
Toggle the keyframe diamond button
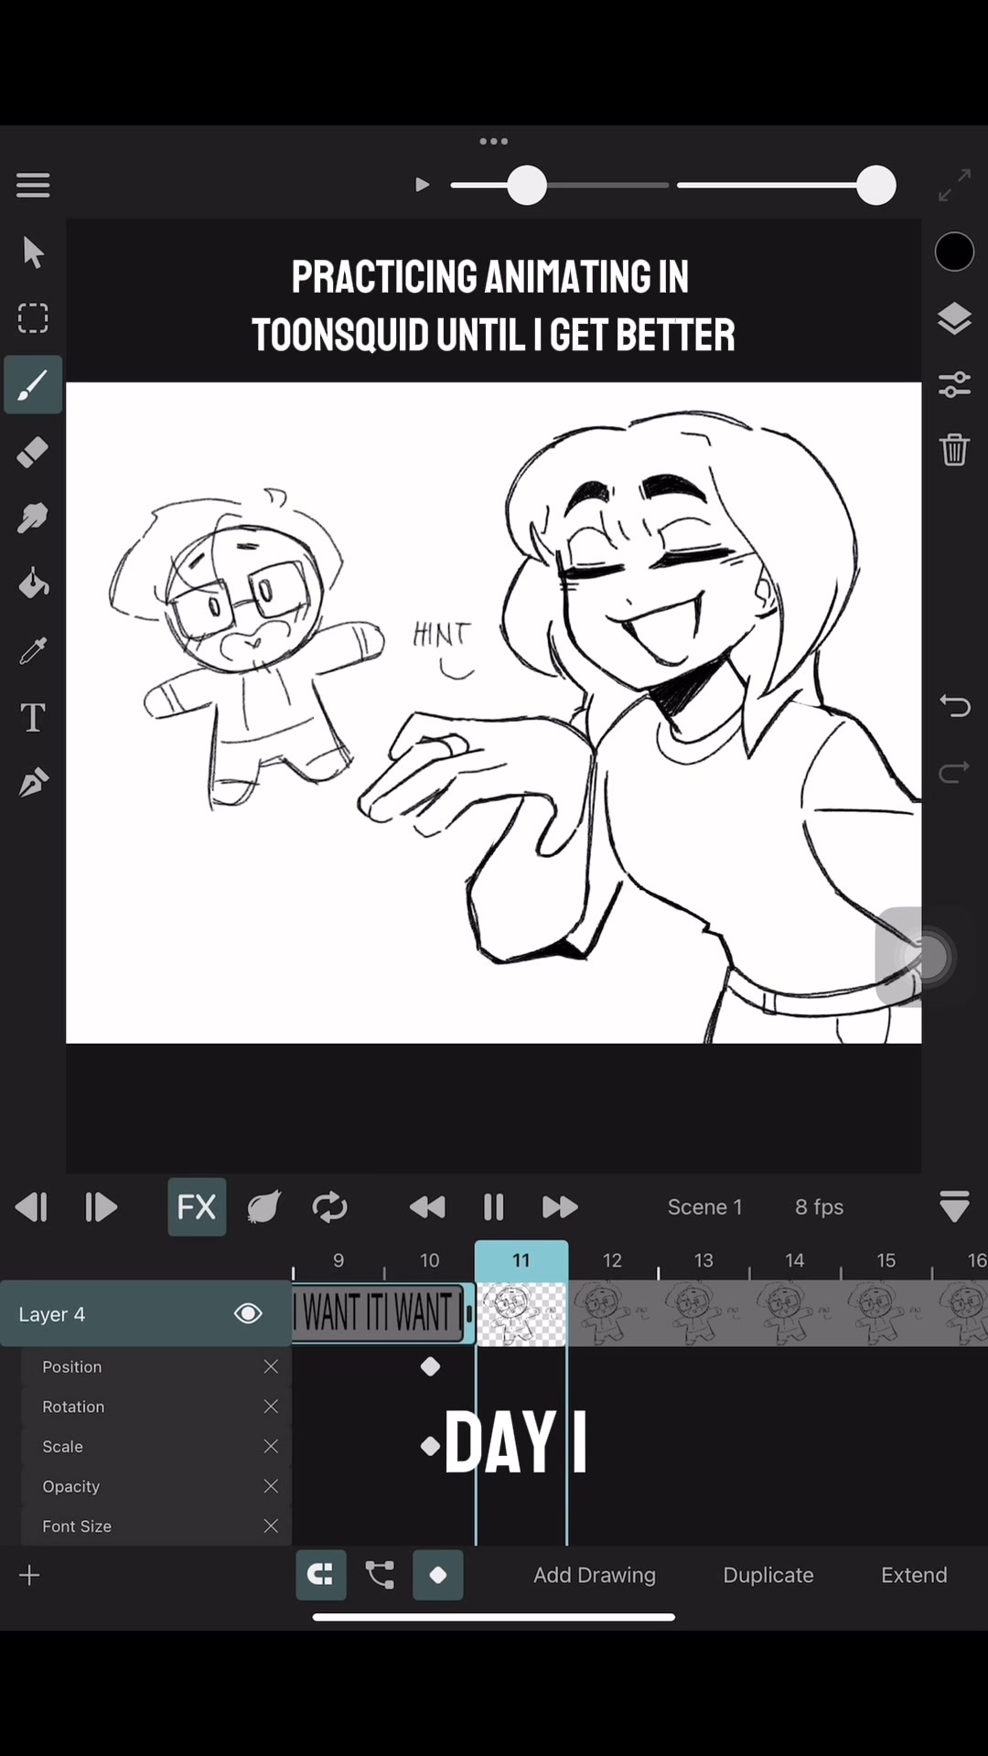pyautogui.click(x=438, y=1575)
